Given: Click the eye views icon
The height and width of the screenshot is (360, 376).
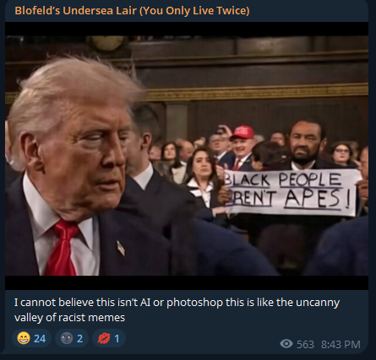Looking at the screenshot, I should (x=286, y=343).
